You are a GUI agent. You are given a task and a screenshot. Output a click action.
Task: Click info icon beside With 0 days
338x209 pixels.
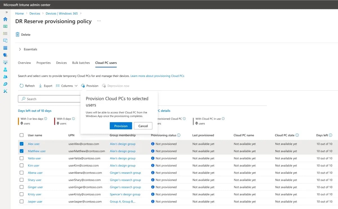coord(74,119)
